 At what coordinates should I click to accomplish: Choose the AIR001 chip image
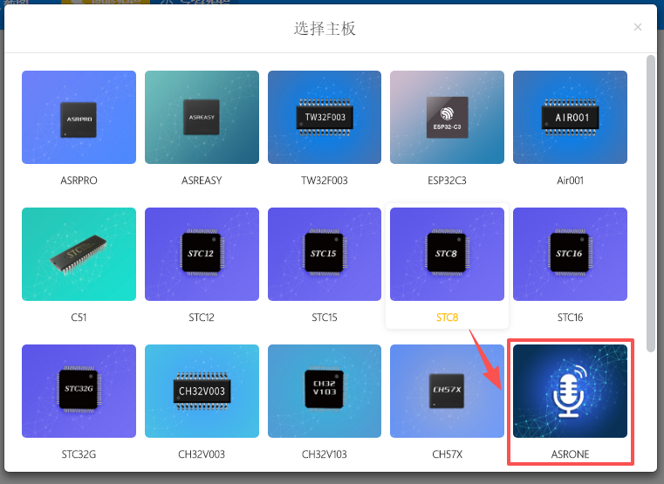570,117
